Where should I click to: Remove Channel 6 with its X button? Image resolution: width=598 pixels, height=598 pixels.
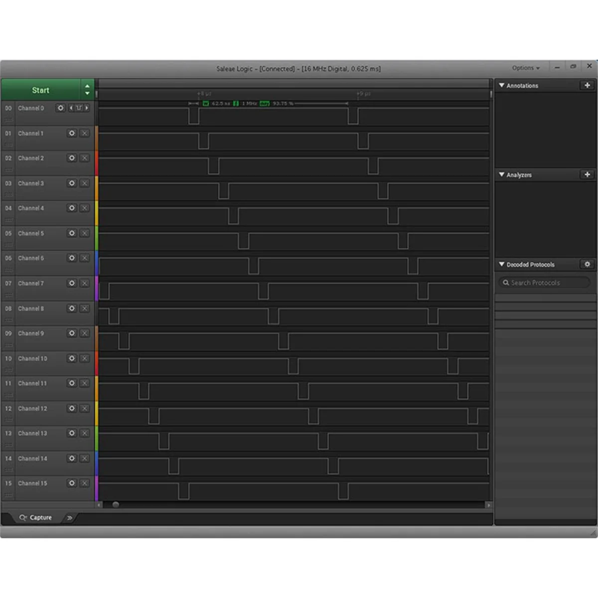(85, 258)
